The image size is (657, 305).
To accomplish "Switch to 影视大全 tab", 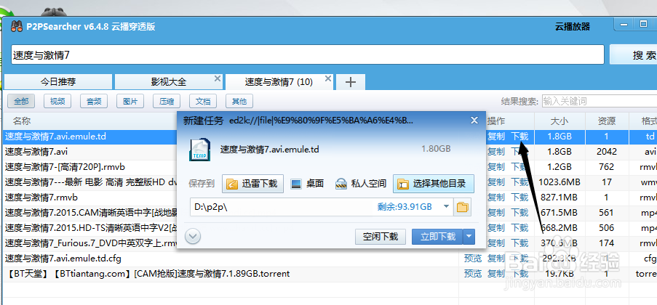I will click(169, 82).
